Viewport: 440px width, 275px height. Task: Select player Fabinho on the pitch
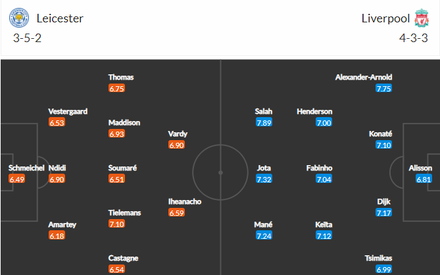319,168
